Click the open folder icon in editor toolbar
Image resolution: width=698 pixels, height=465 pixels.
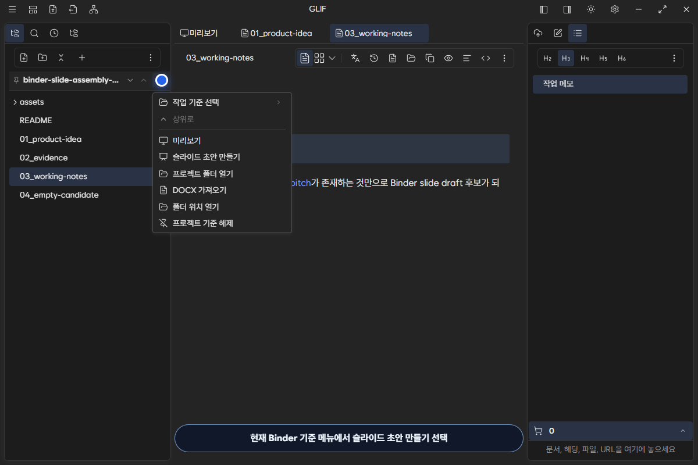click(411, 58)
